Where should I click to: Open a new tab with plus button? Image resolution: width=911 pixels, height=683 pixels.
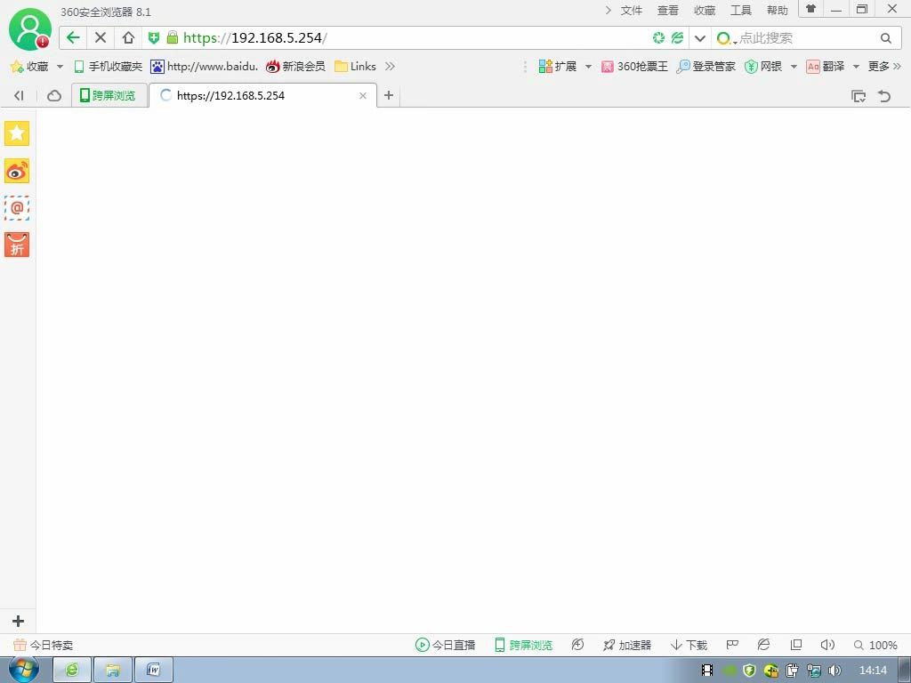pos(389,94)
